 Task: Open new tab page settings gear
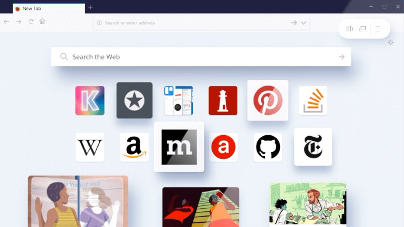[x=390, y=42]
